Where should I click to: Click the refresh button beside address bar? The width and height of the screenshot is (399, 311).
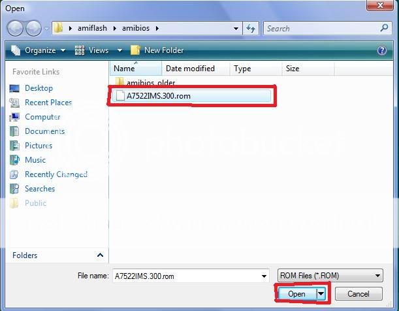(x=251, y=28)
